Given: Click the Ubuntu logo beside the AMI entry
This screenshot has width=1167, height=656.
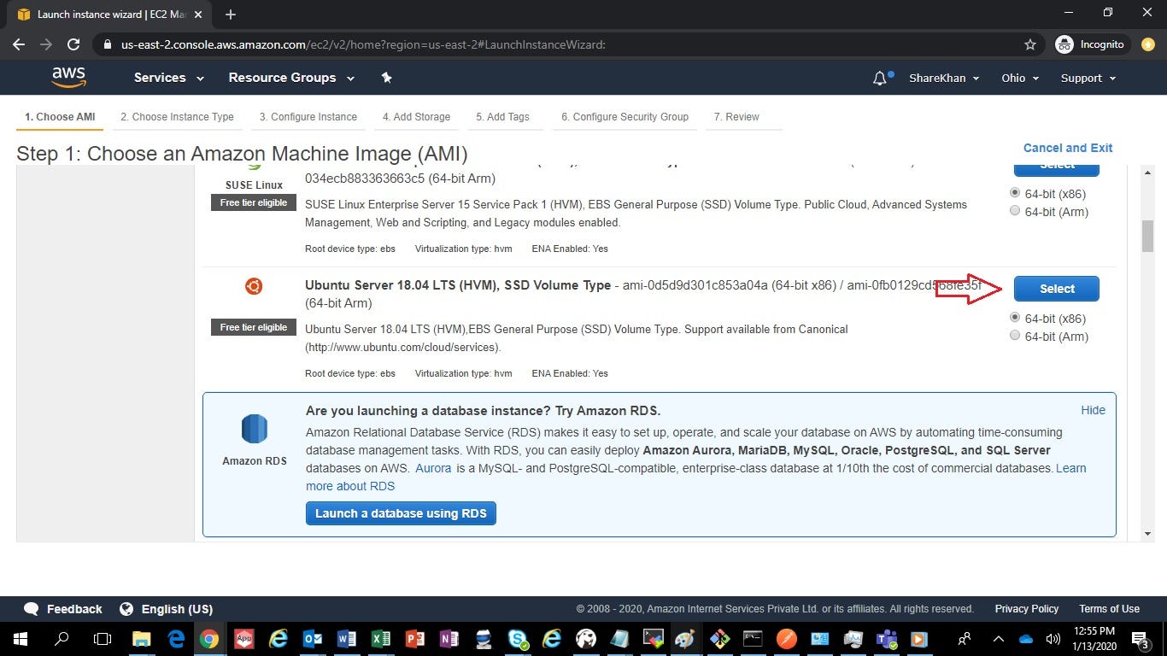Looking at the screenshot, I should [x=254, y=286].
